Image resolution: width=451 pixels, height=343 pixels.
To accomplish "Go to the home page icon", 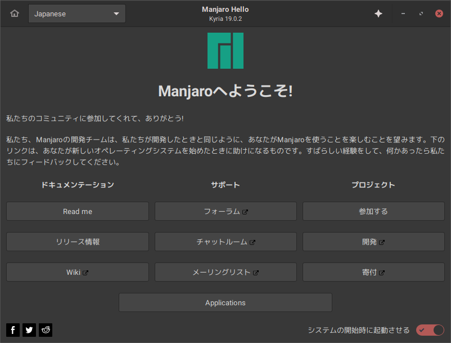I will (x=15, y=14).
